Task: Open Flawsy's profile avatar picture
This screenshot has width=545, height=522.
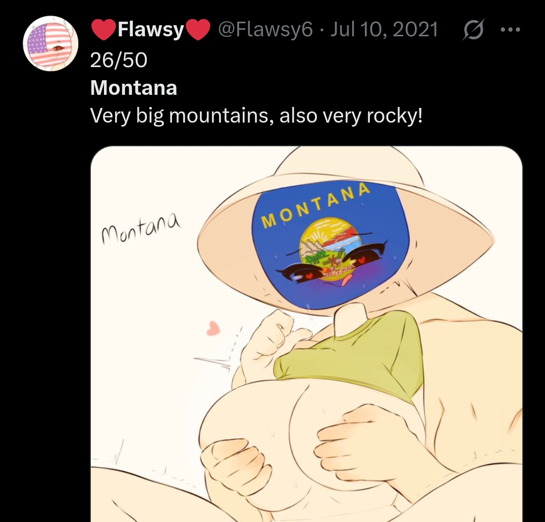Action: click(51, 43)
